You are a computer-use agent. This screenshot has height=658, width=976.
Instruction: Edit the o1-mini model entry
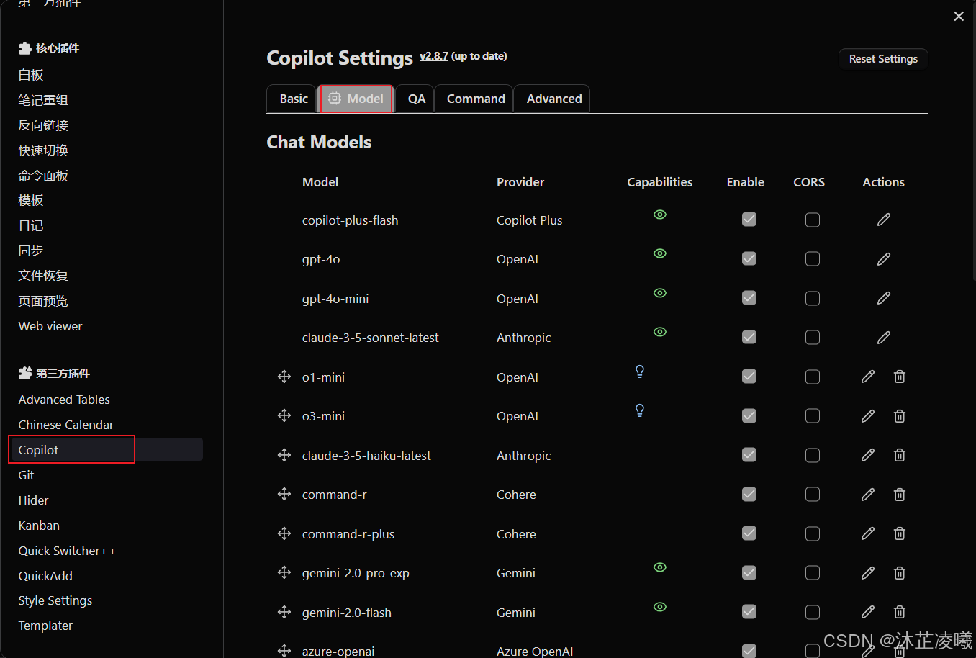pyautogui.click(x=868, y=377)
